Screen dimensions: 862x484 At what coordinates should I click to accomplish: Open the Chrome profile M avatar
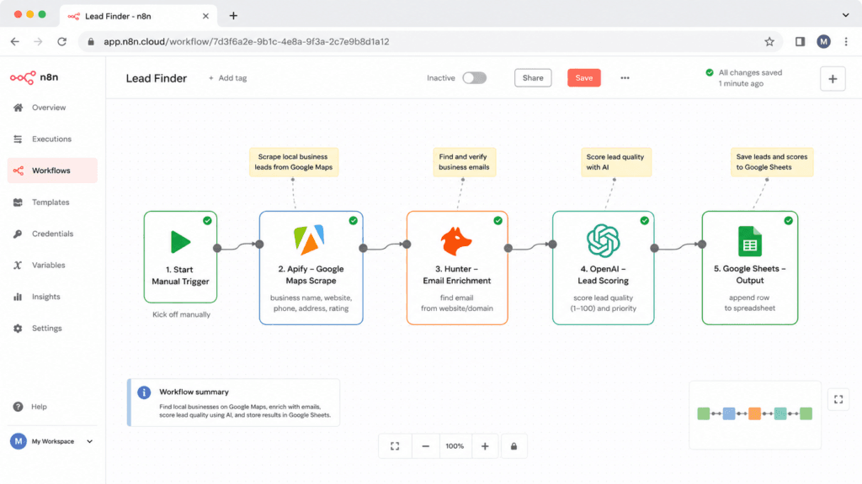coord(823,42)
